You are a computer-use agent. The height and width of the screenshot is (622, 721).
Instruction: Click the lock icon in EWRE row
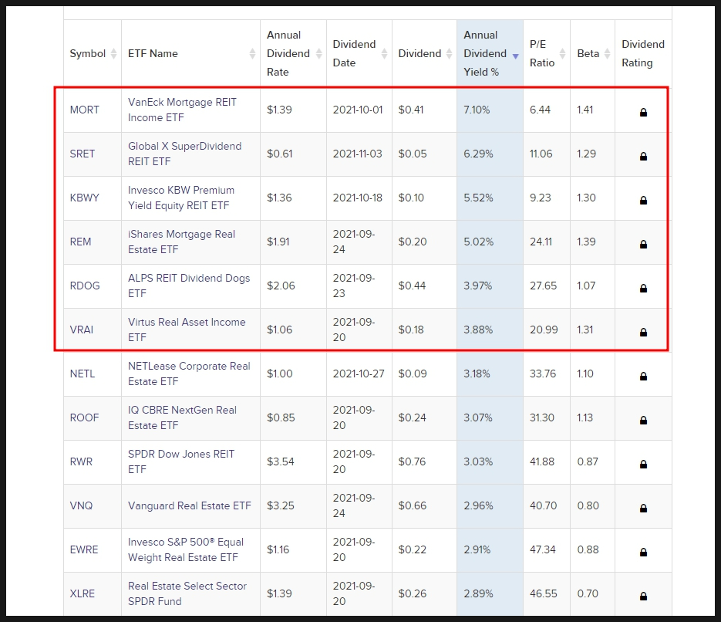(x=643, y=552)
